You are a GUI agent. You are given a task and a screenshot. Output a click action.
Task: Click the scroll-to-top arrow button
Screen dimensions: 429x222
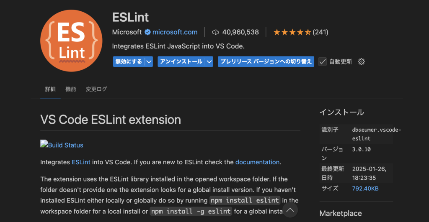click(290, 210)
